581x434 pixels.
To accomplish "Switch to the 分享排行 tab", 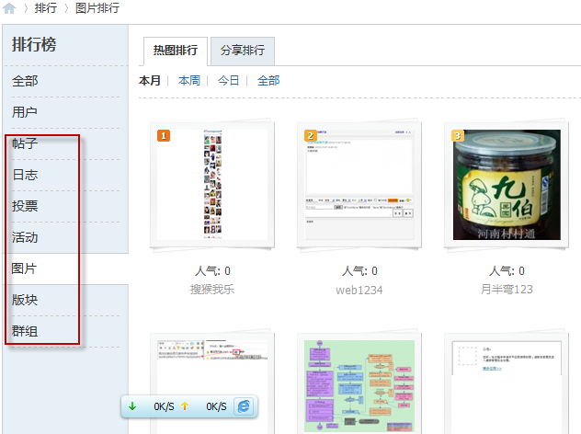I will click(243, 51).
